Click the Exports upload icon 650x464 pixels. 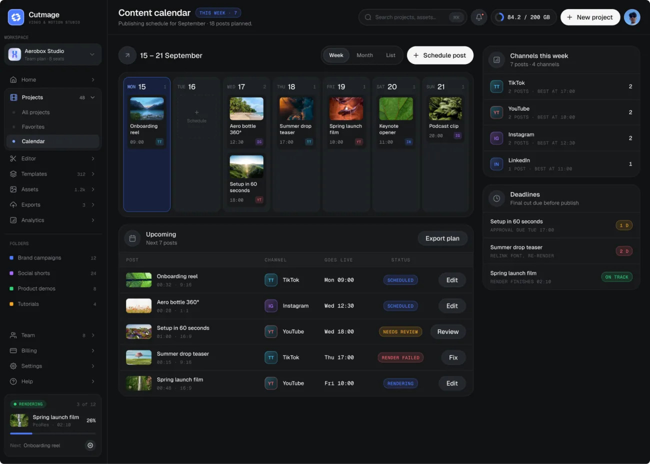[13, 205]
